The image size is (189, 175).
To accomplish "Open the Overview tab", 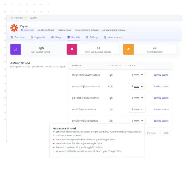I will pyautogui.click(x=18, y=37).
